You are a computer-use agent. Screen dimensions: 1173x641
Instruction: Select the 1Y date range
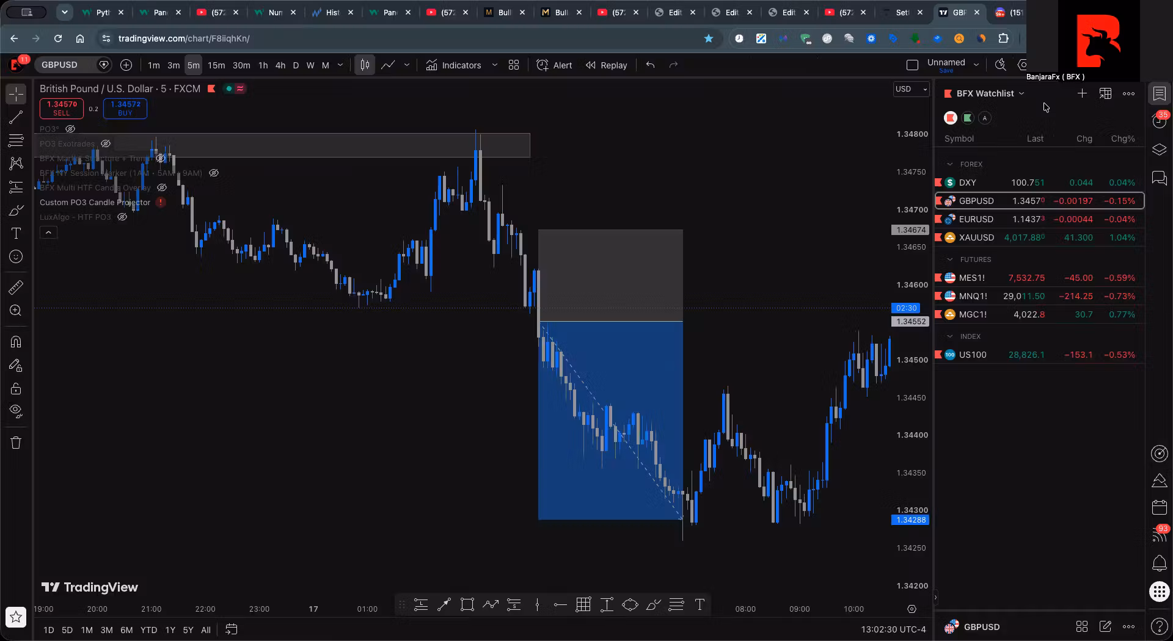click(x=170, y=630)
